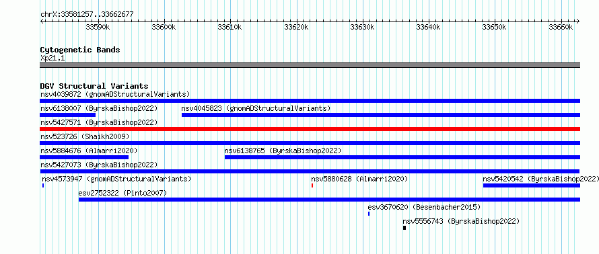Click the 33660k ruler tick label
Viewport: 599px width, 254px height.
pos(561,27)
